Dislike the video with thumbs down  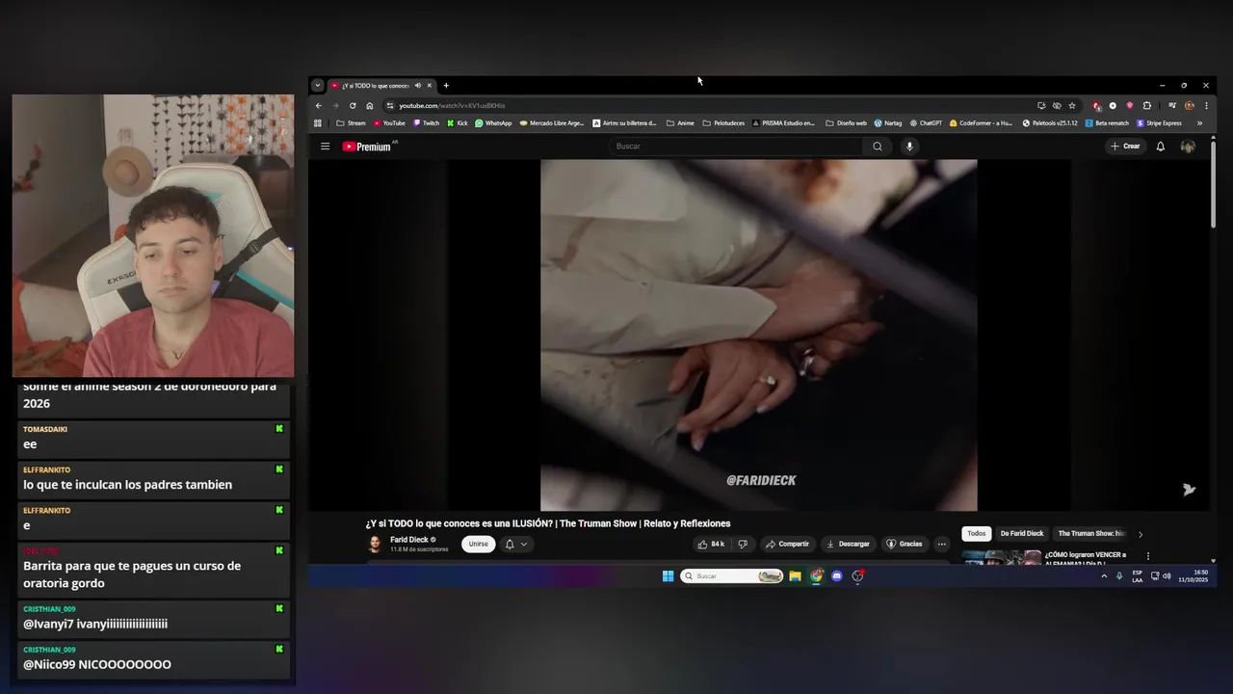742,545
